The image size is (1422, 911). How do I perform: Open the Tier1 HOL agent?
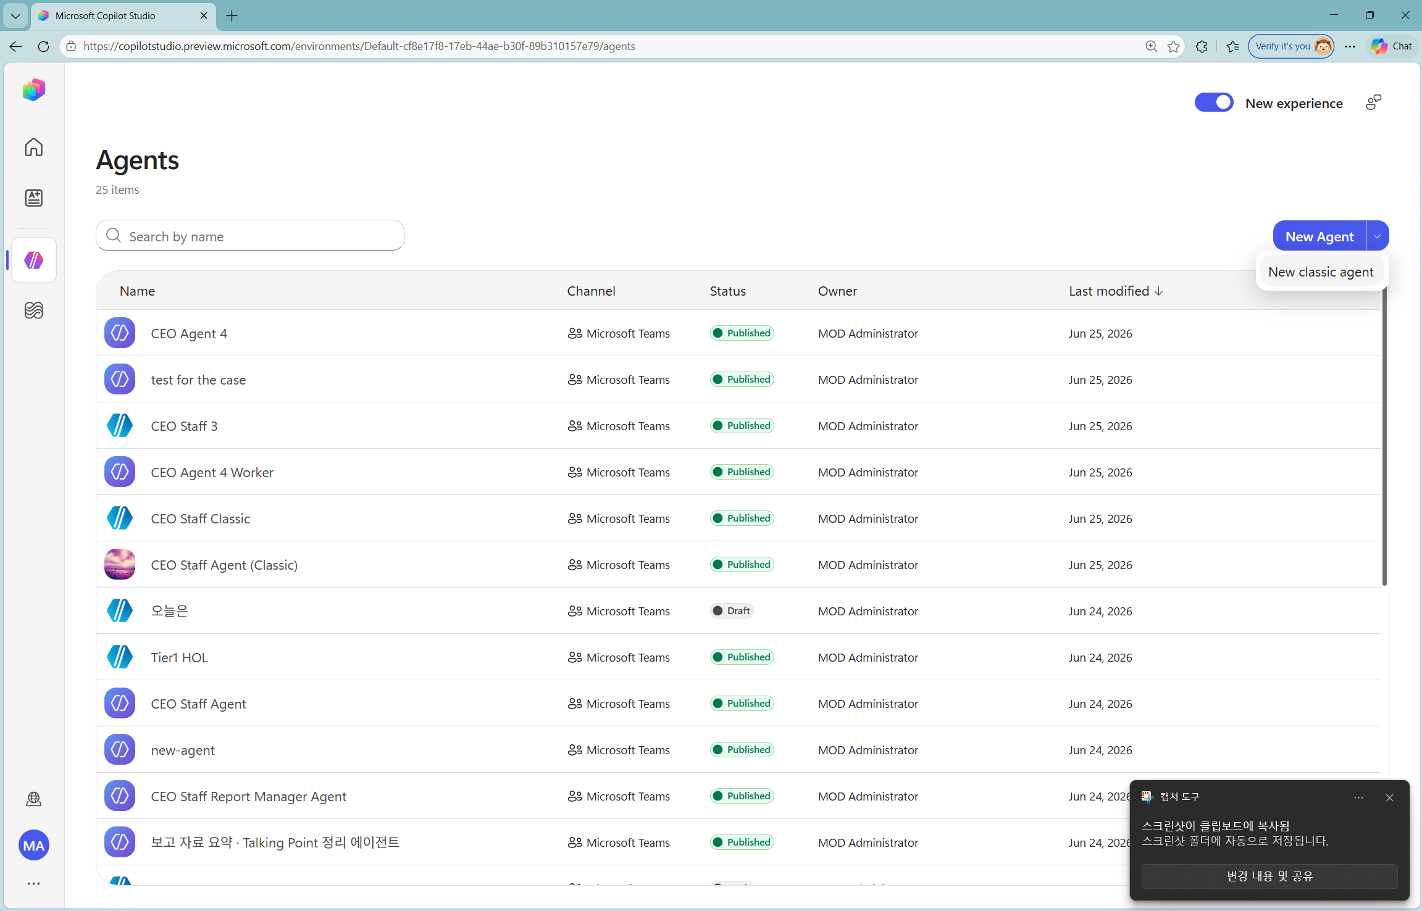click(x=179, y=657)
